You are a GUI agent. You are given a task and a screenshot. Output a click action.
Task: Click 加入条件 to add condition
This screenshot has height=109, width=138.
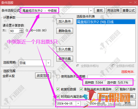tap(65, 21)
